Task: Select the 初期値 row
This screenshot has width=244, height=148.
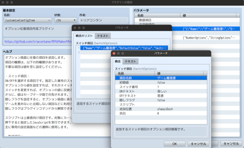Action: [161, 83]
